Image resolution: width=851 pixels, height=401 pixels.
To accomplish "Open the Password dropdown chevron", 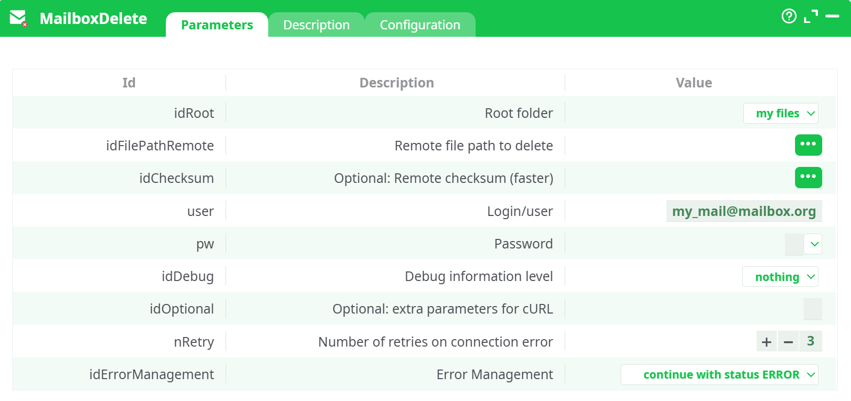I will tap(814, 244).
